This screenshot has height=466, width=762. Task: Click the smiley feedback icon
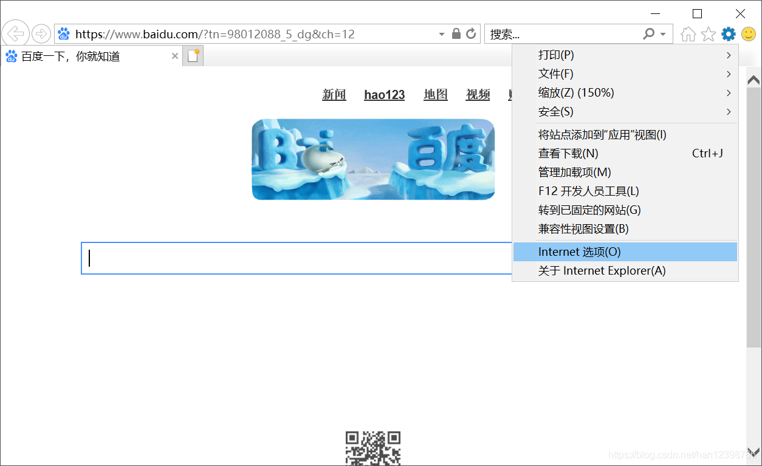749,34
